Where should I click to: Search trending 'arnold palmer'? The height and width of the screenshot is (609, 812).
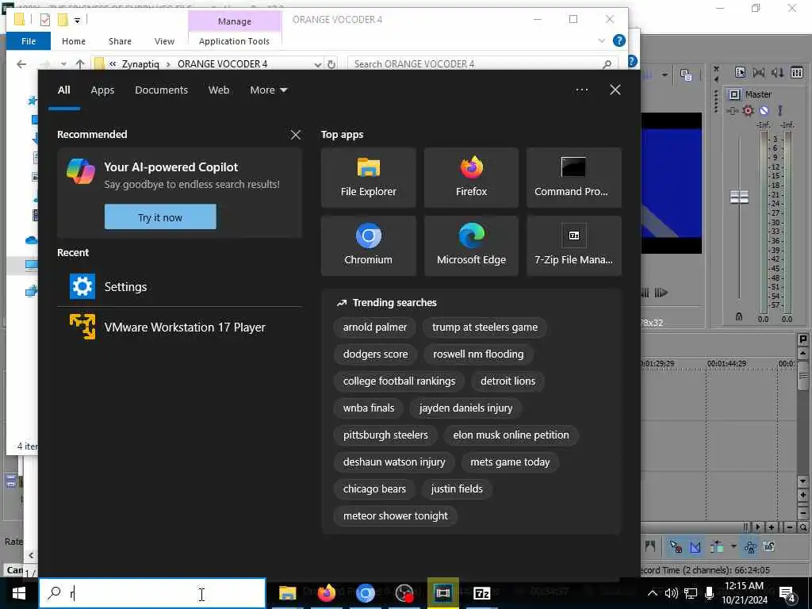[374, 327]
